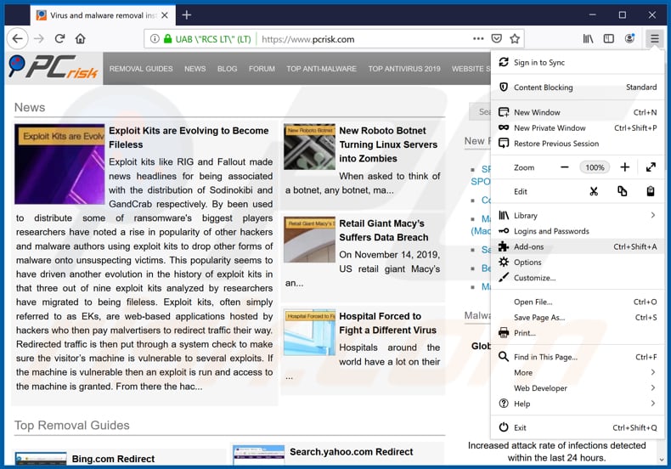This screenshot has height=469, width=671.
Task: Open Content Blocking Standard setting
Action: [x=578, y=88]
